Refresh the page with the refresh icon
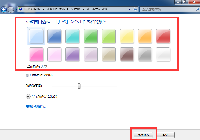 135,9
